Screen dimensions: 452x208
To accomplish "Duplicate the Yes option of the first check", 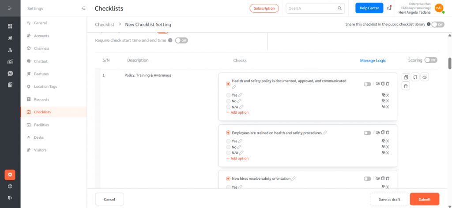I will tap(384, 95).
